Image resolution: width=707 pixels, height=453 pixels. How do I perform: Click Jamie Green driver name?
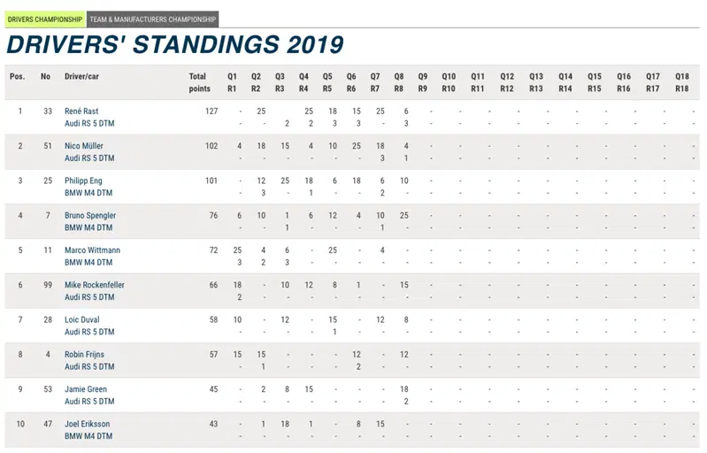(x=86, y=389)
